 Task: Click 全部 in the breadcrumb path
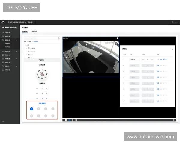[25, 41]
